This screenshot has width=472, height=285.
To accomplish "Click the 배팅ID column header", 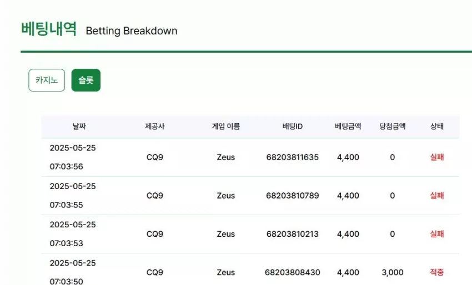I will click(x=292, y=126).
